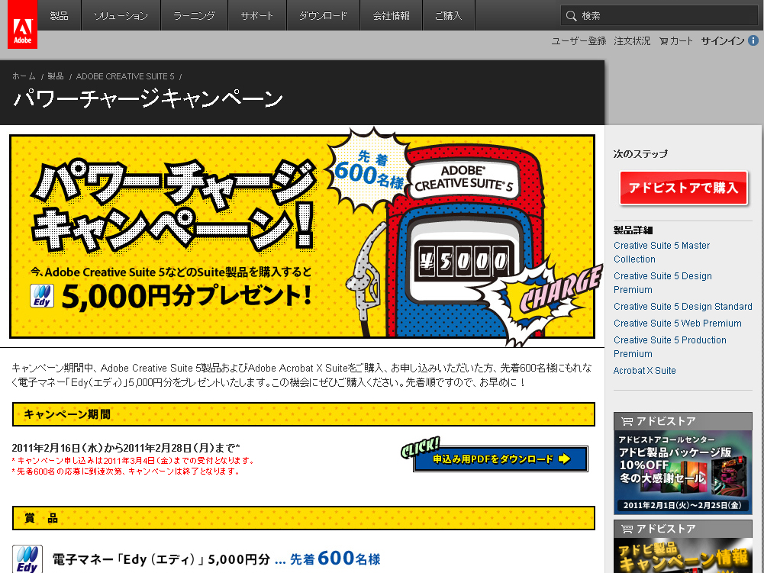Open Creative Suite 5 Design Standard link
The image size is (764, 573).
point(682,307)
